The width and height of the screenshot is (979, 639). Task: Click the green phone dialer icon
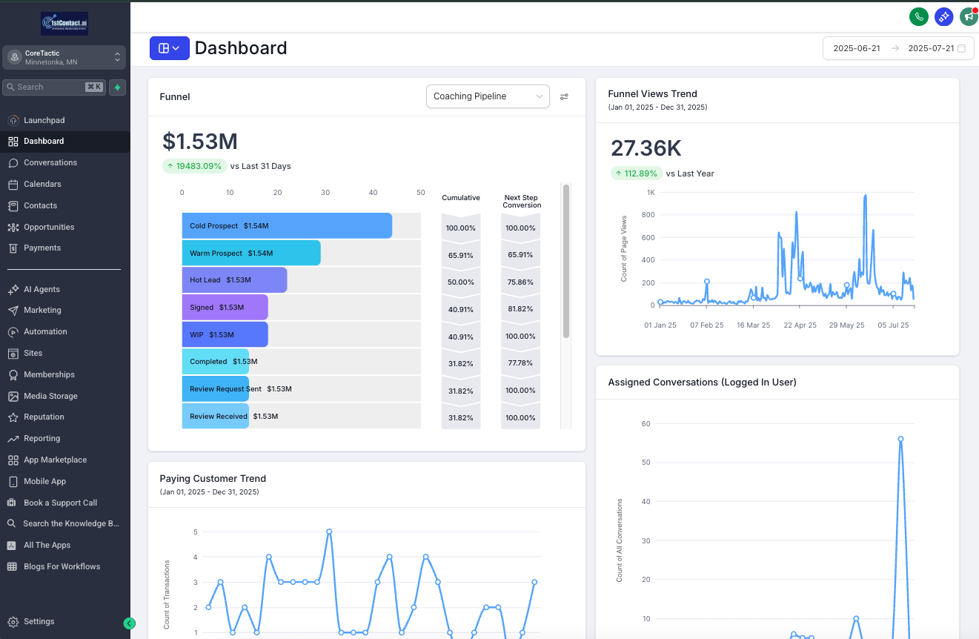tap(919, 16)
